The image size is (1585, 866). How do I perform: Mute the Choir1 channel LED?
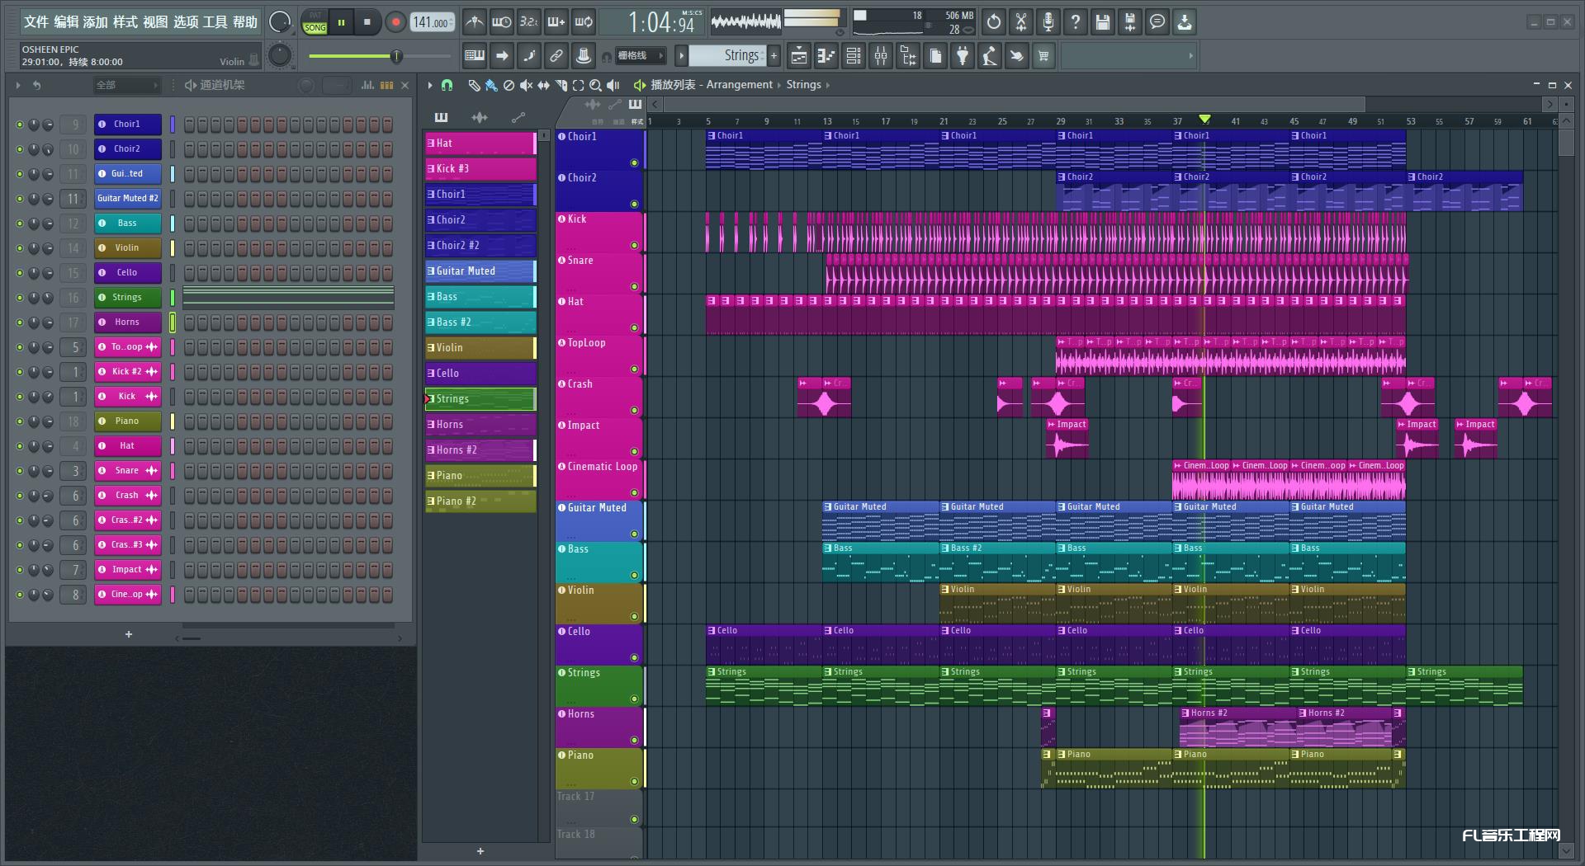20,125
